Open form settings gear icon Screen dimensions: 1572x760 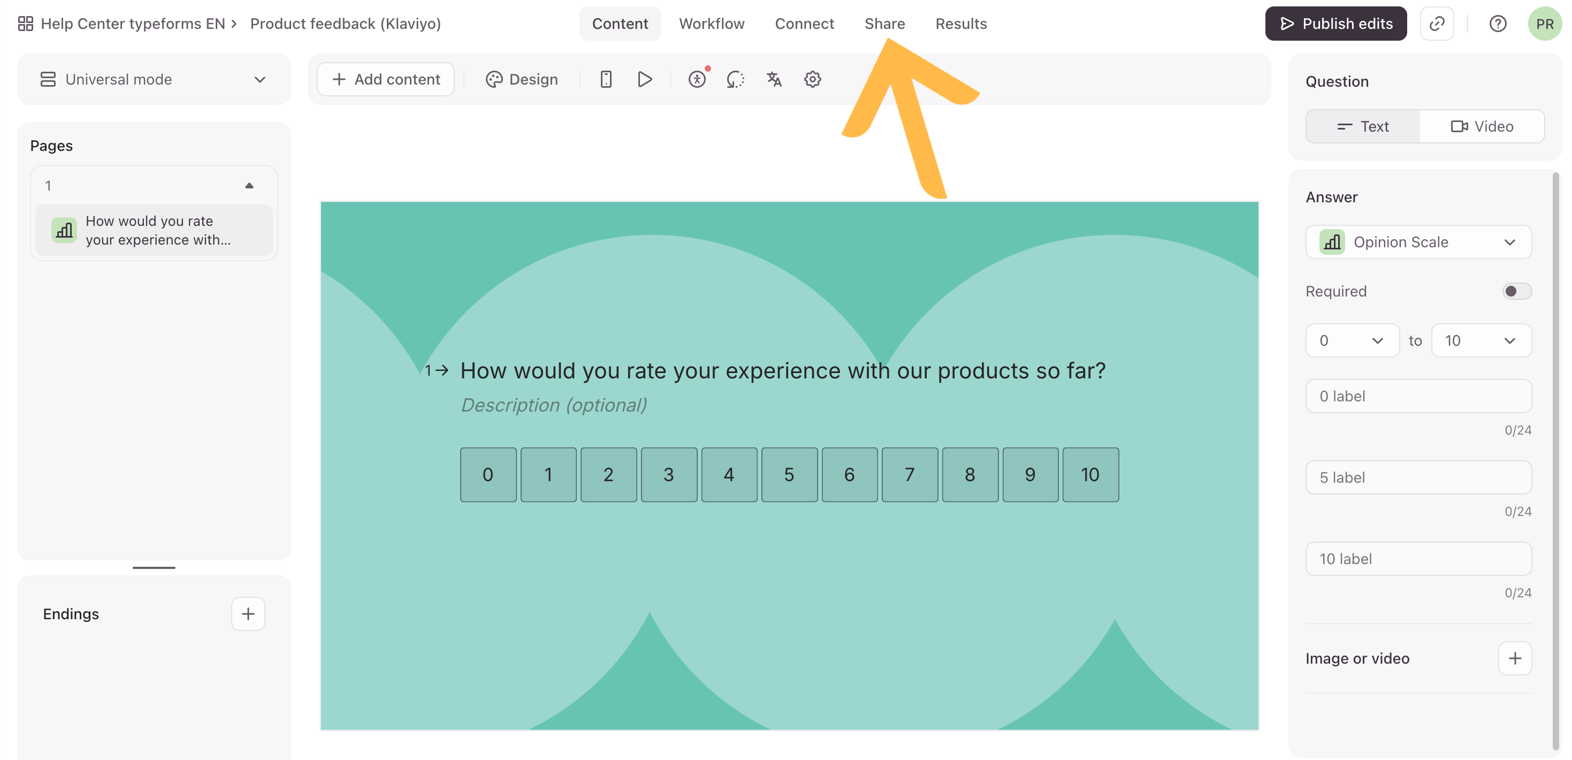812,79
